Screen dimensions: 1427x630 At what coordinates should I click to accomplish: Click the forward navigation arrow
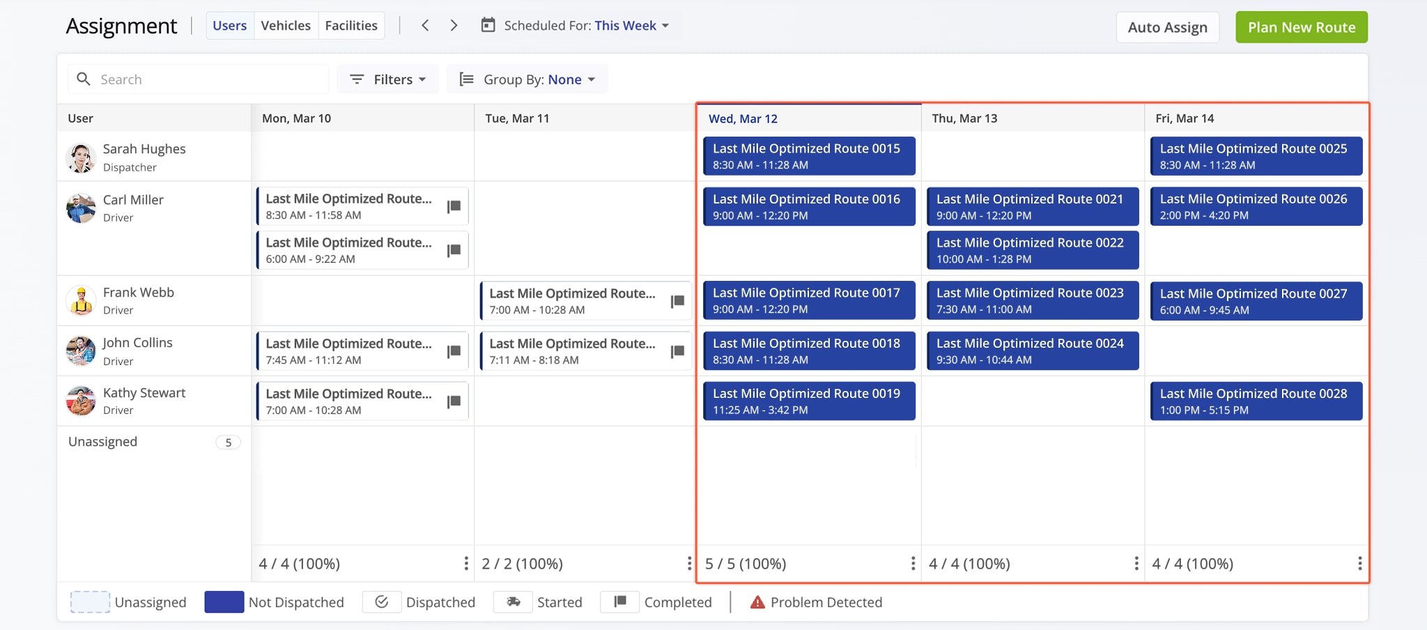(x=454, y=25)
